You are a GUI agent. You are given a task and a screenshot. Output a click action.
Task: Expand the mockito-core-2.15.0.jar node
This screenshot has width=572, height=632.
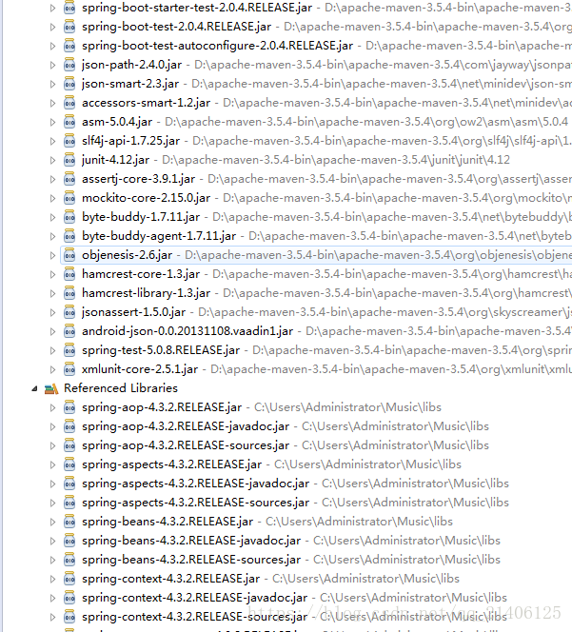coord(52,198)
